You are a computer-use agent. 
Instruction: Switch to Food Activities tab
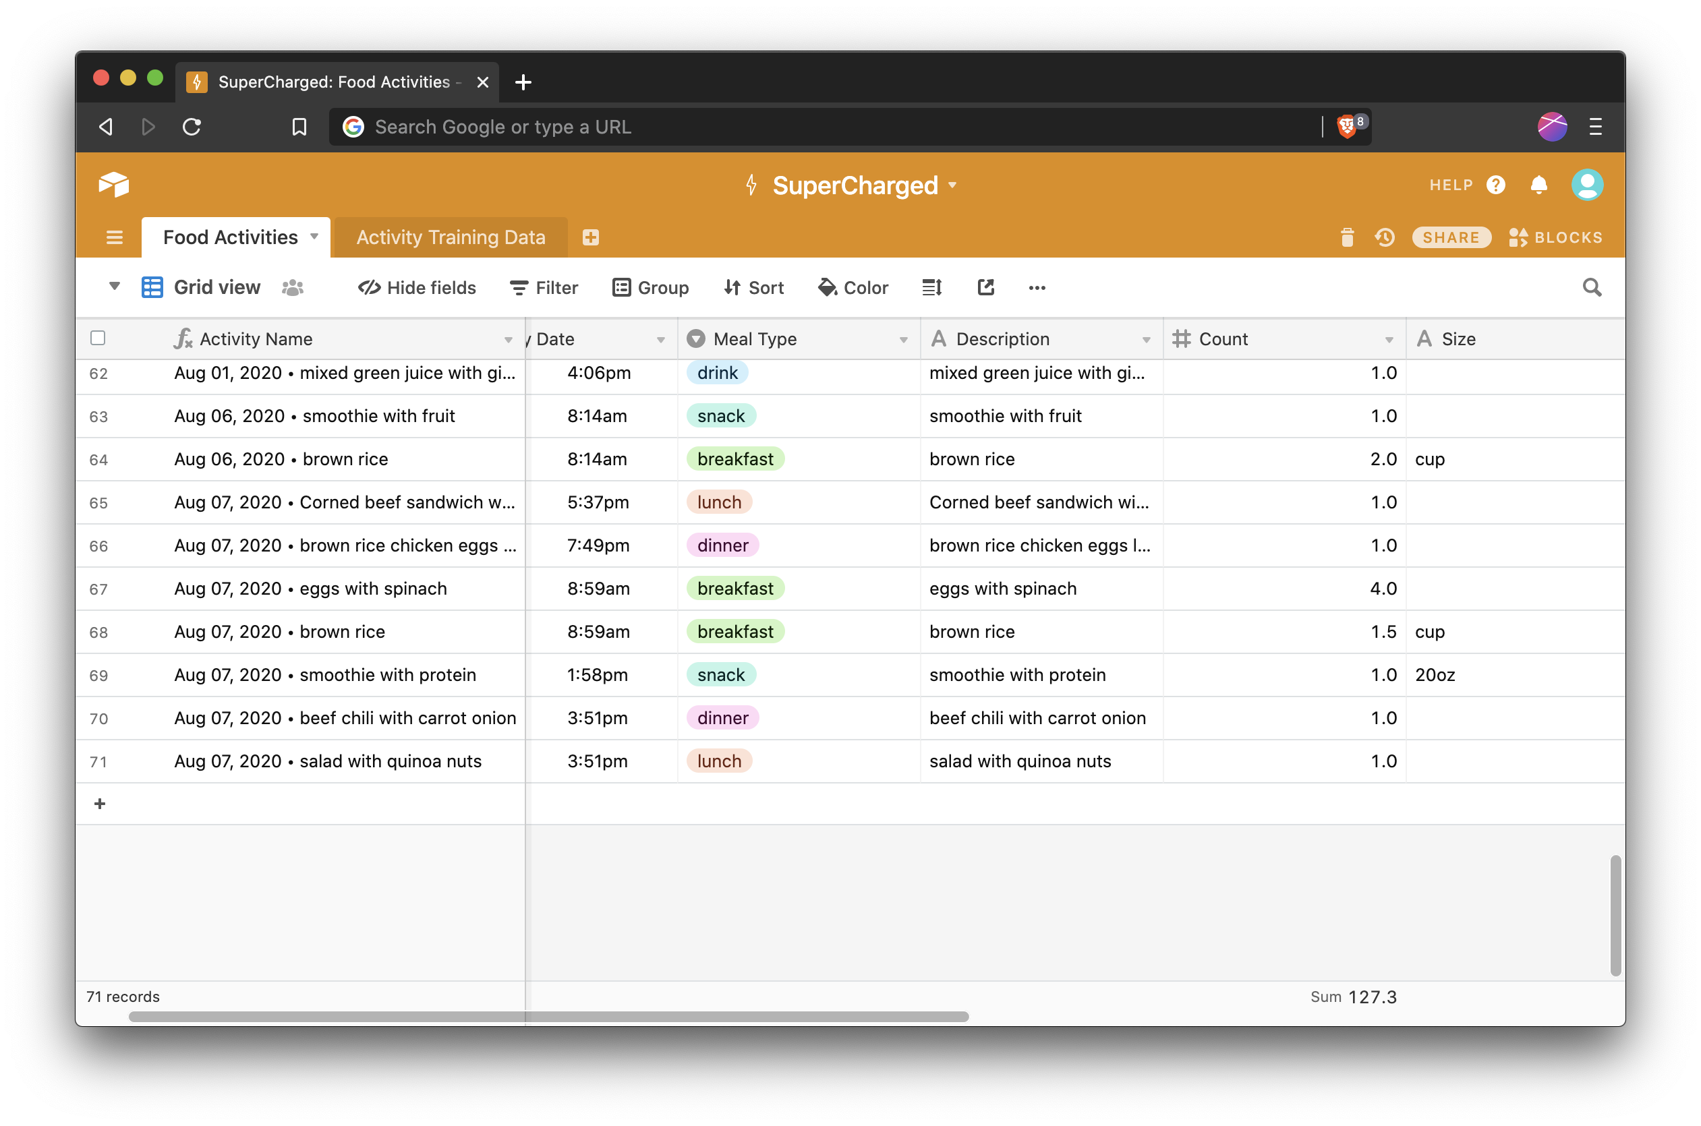click(x=231, y=236)
